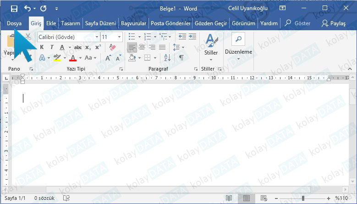Toggle bold (K) formatting
The width and height of the screenshot is (357, 204).
pos(42,47)
